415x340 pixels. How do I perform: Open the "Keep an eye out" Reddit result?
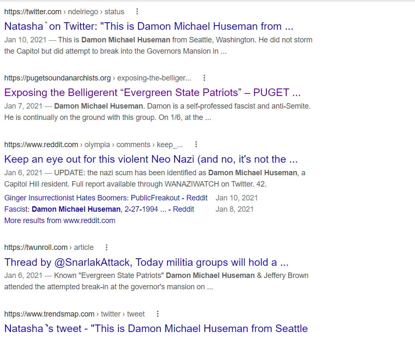pos(151,159)
